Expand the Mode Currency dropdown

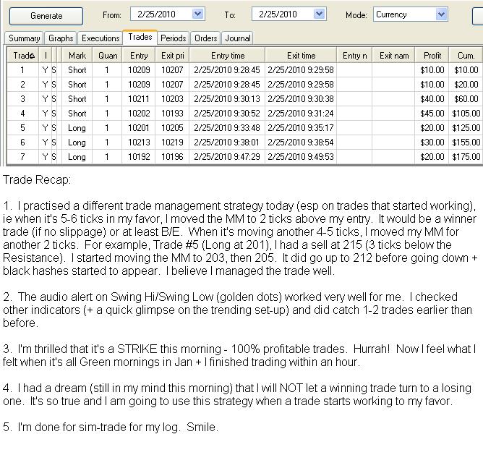pos(441,14)
